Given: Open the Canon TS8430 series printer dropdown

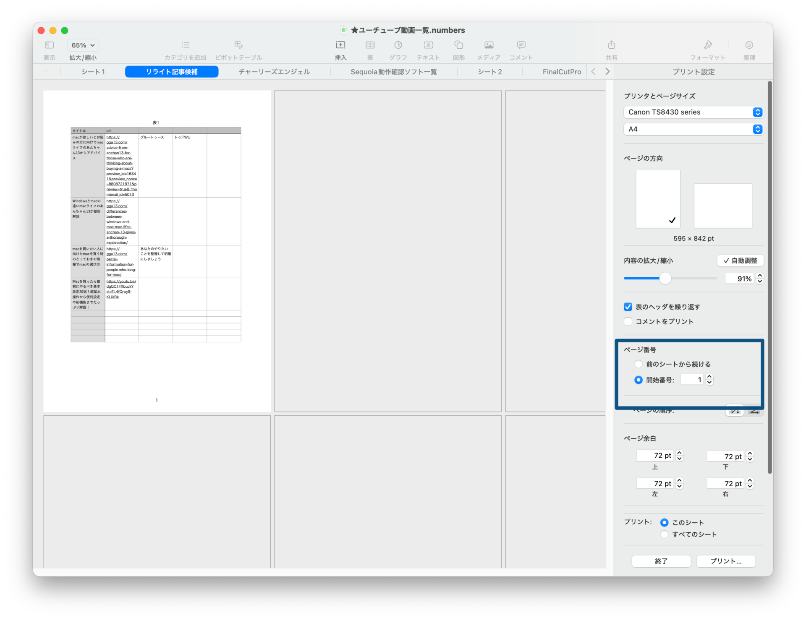Looking at the screenshot, I should [x=693, y=112].
